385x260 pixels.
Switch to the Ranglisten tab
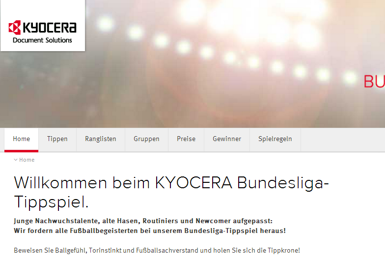pyautogui.click(x=101, y=140)
